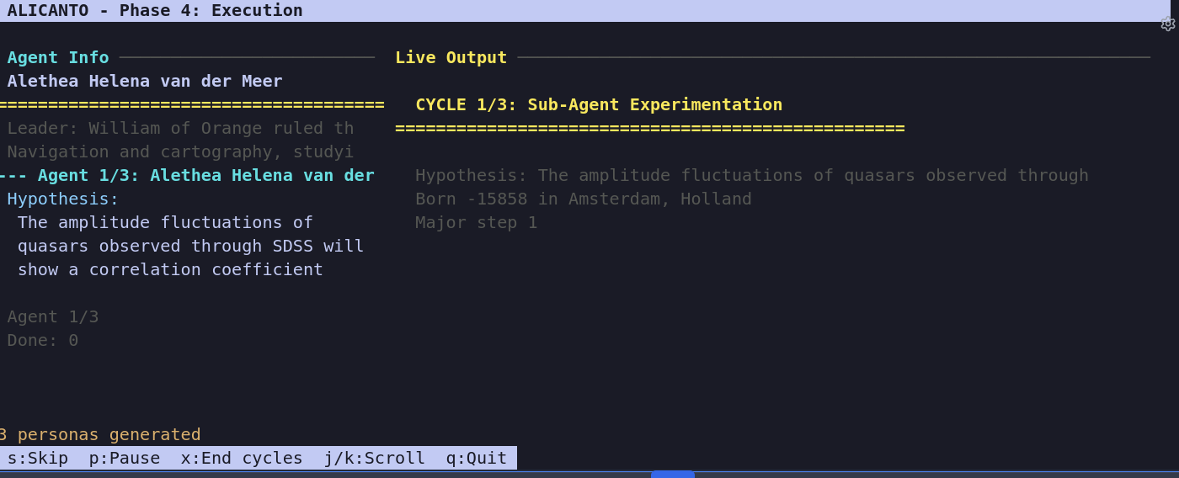Select the Alethea Helena van der Meer name
Screen dimensions: 1179x478
point(145,81)
